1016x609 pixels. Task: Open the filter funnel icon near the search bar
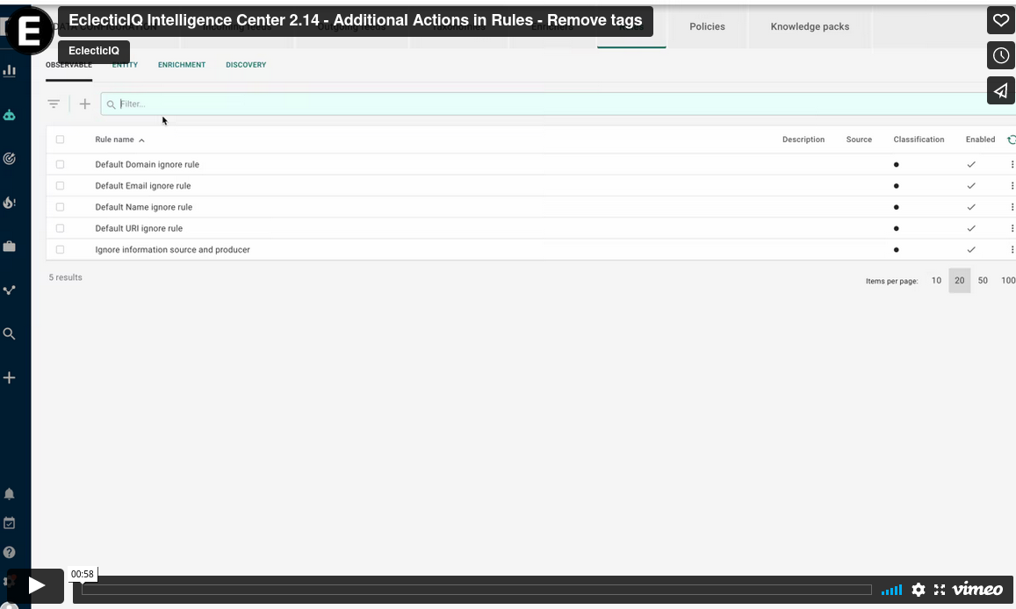point(54,104)
